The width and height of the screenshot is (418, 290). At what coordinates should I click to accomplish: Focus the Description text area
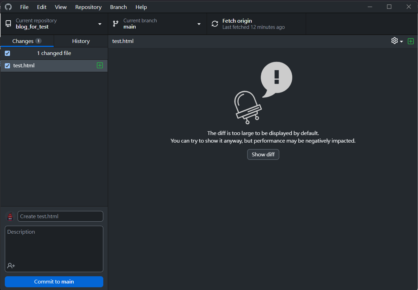54,249
